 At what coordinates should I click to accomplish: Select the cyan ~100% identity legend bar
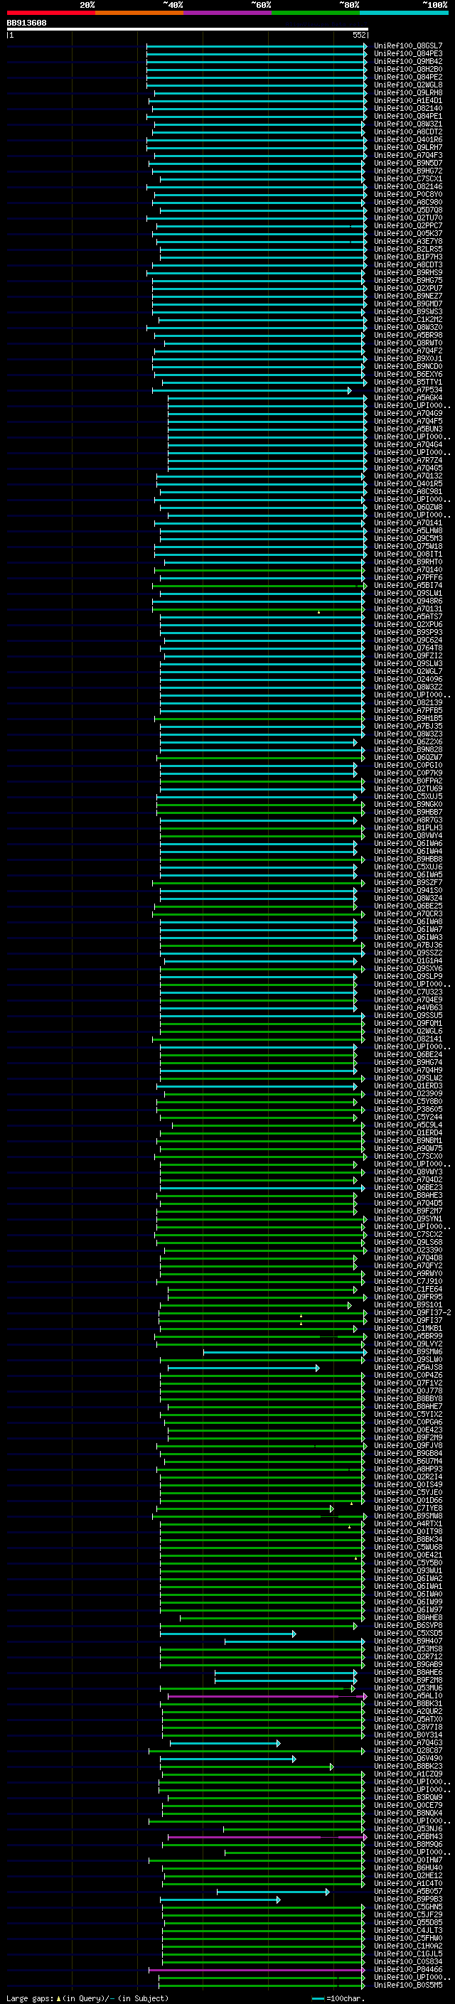[405, 13]
